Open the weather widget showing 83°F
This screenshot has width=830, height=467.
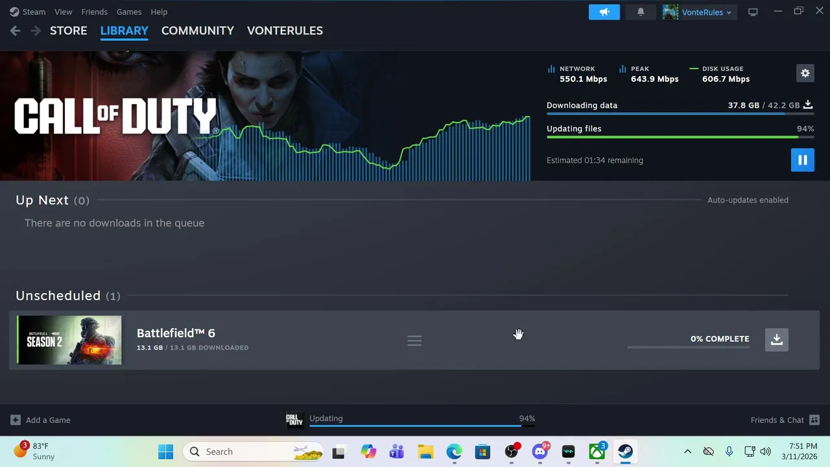point(34,451)
